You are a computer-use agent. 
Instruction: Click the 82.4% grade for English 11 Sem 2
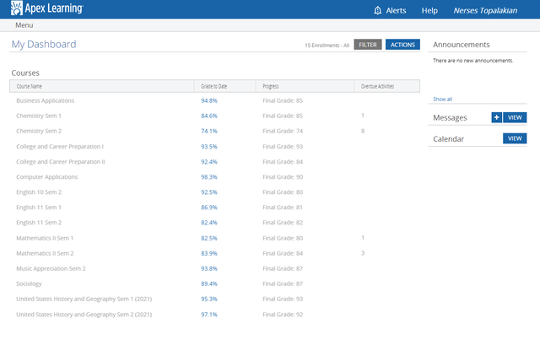click(x=209, y=223)
